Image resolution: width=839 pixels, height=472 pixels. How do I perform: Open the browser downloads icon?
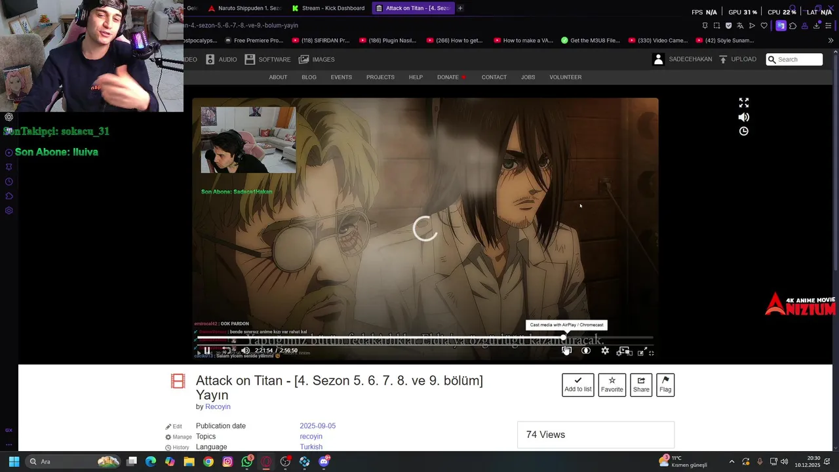[x=816, y=26]
